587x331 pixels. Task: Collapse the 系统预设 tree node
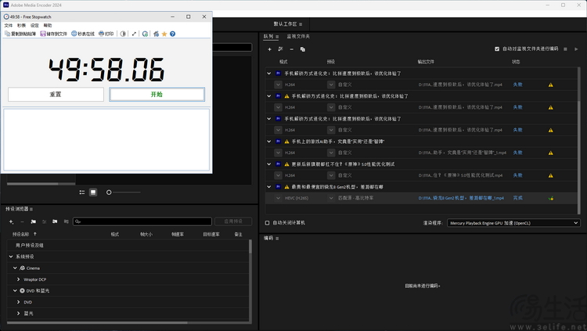click(11, 257)
